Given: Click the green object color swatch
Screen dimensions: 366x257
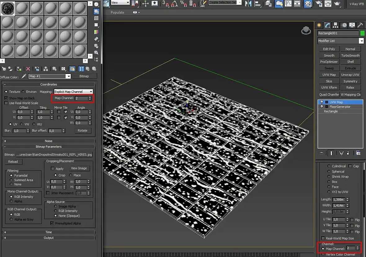Looking at the screenshot, I should (x=362, y=33).
